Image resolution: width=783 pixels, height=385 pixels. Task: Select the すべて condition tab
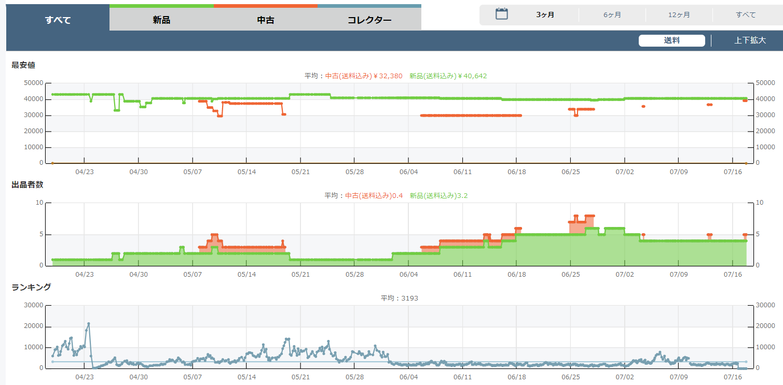pos(58,20)
